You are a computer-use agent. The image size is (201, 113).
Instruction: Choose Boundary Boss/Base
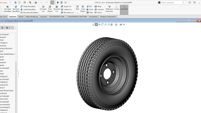[29, 13]
